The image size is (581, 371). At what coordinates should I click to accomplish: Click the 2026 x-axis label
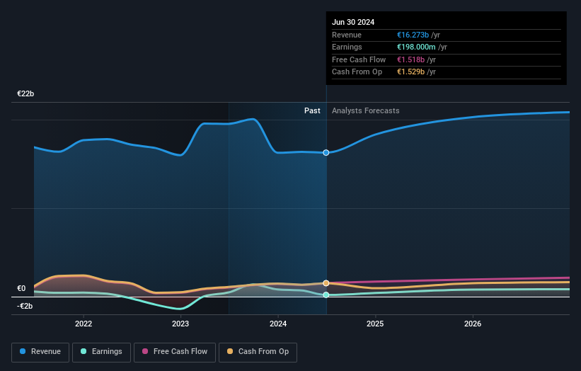click(473, 324)
